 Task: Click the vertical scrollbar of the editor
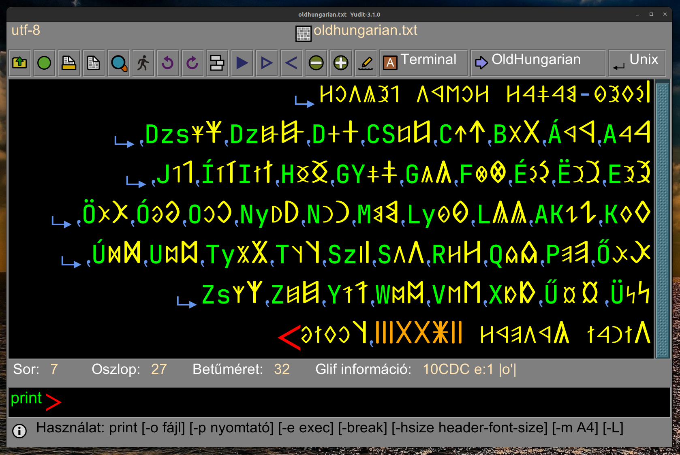662,219
